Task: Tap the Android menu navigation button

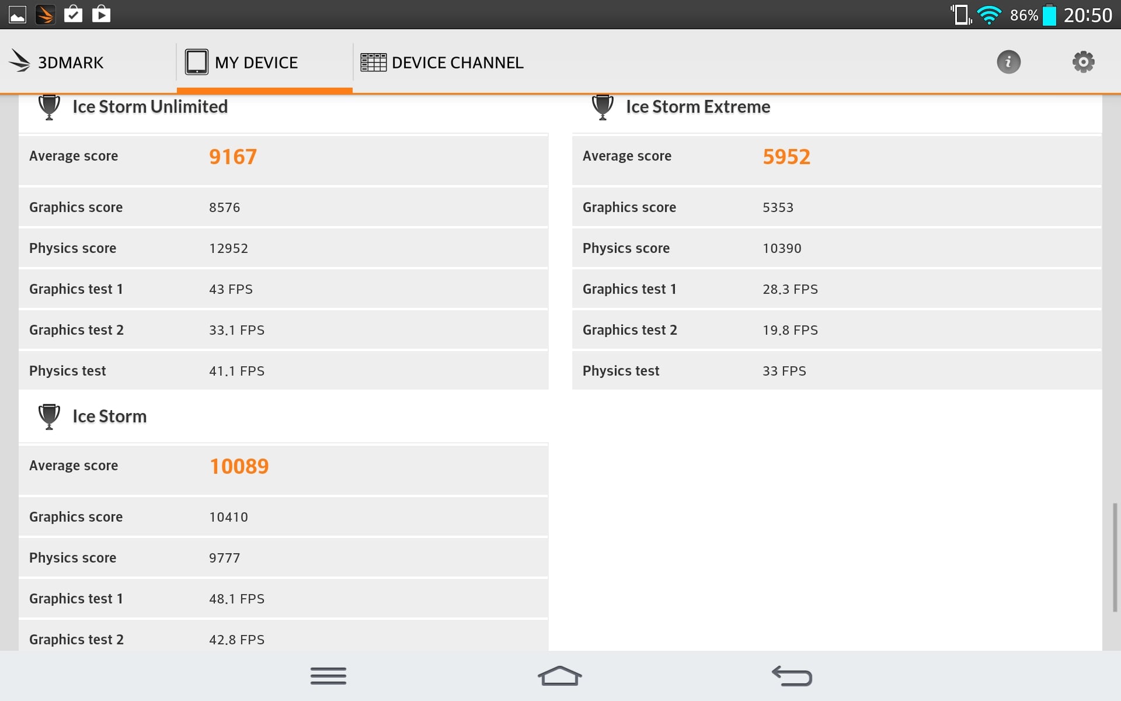Action: pyautogui.click(x=328, y=676)
